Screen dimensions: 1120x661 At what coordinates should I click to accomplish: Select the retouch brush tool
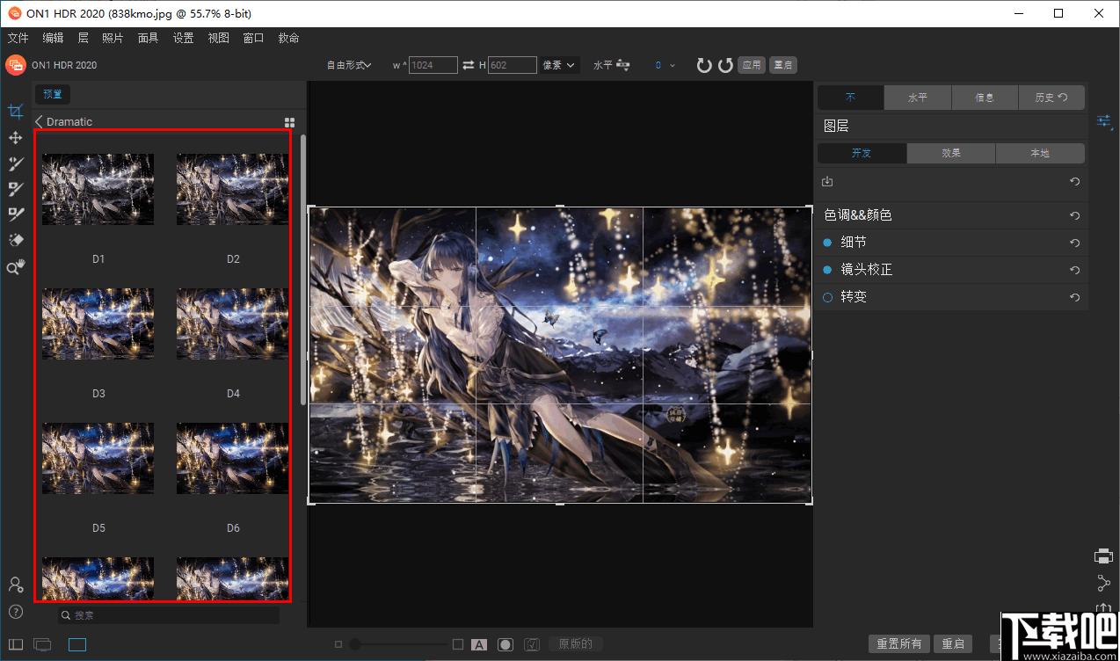(x=15, y=214)
